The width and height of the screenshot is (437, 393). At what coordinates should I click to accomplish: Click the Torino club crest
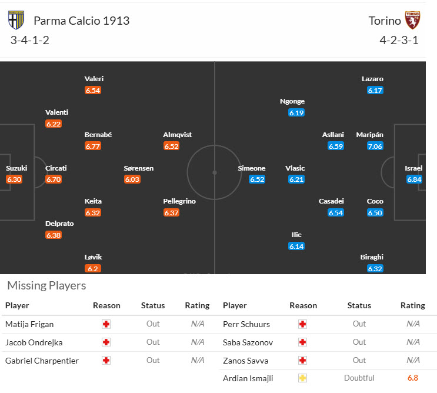coord(412,21)
